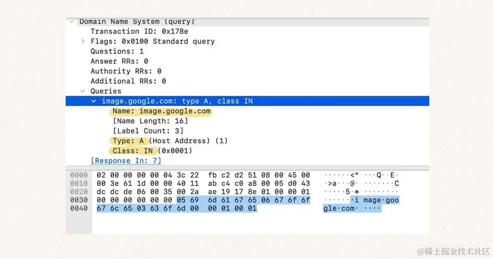Image resolution: width=493 pixels, height=259 pixels.
Task: Select the Name: image.google.com field
Action: coord(161,111)
